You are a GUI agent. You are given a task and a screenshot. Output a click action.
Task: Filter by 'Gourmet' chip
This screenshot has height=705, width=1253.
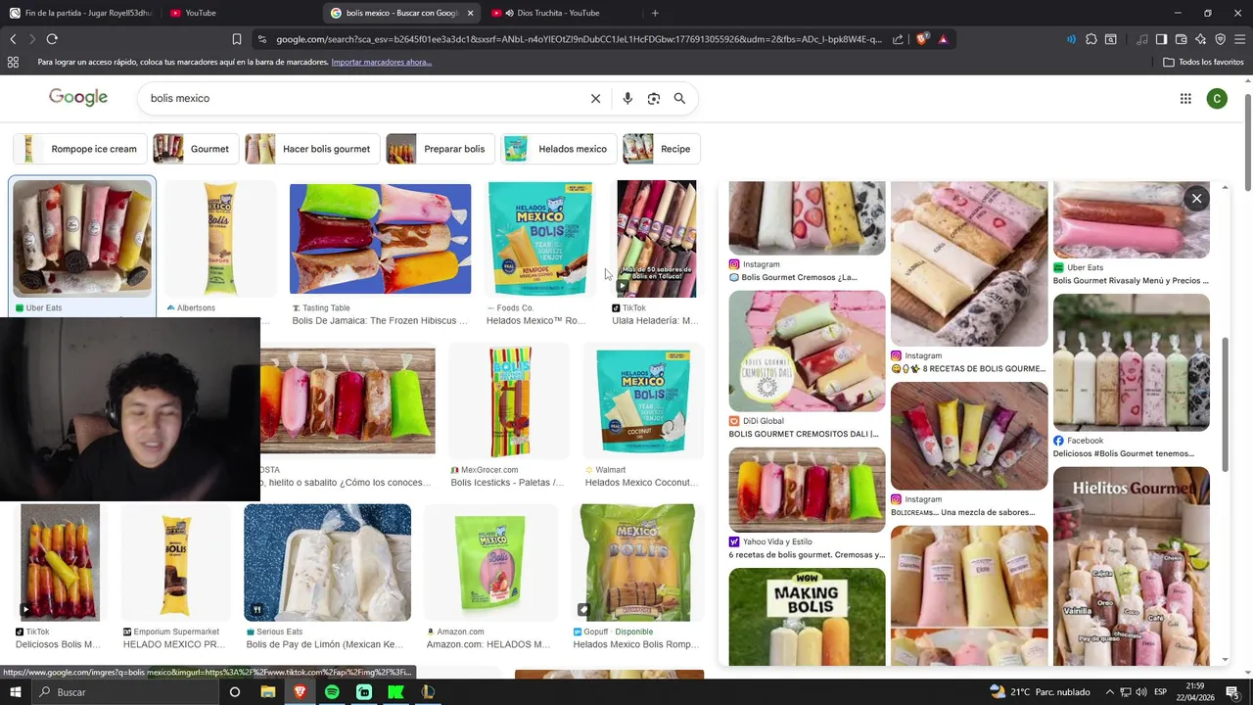point(196,149)
